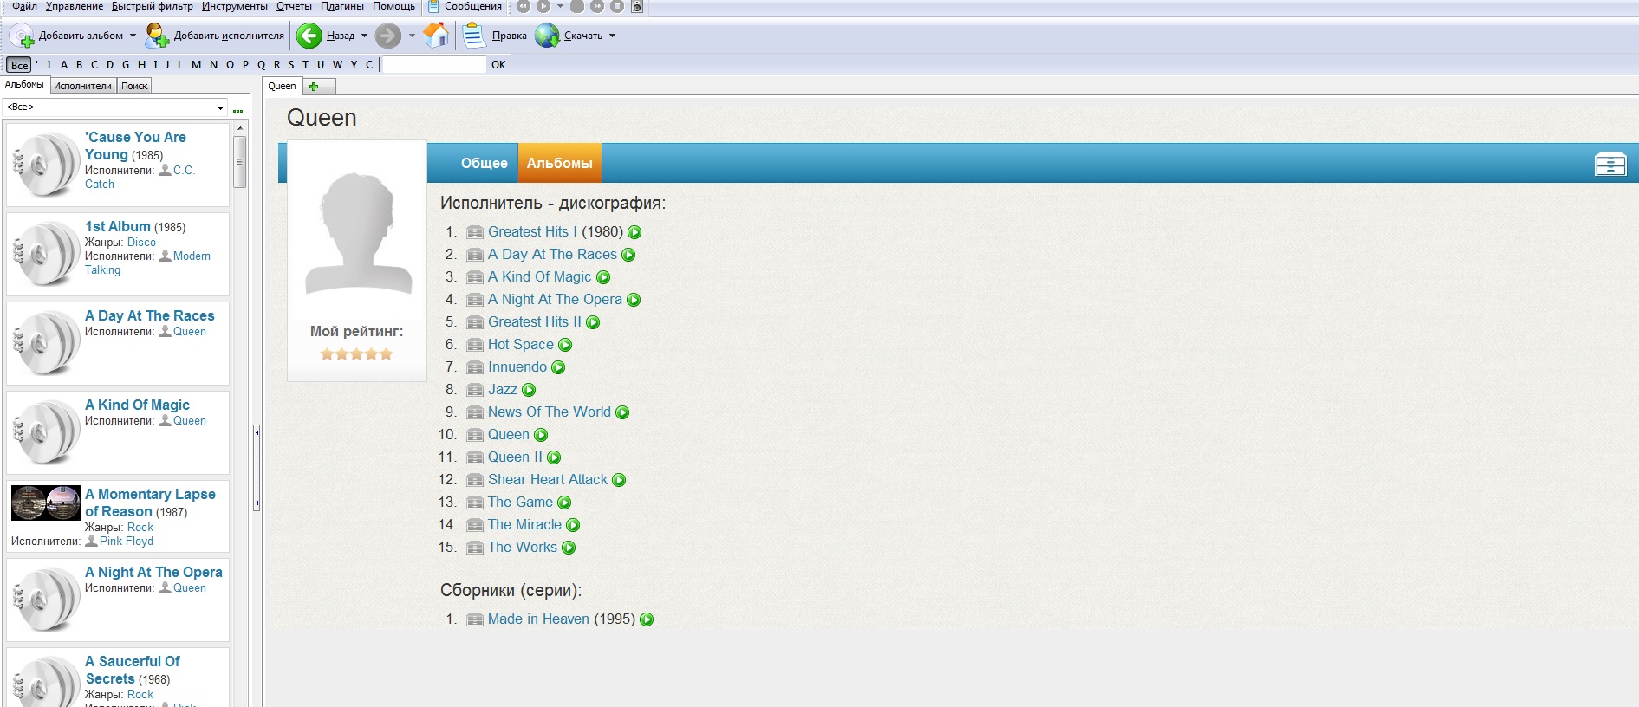
Task: Select the orange Альбомы artist tab
Action: (x=560, y=163)
